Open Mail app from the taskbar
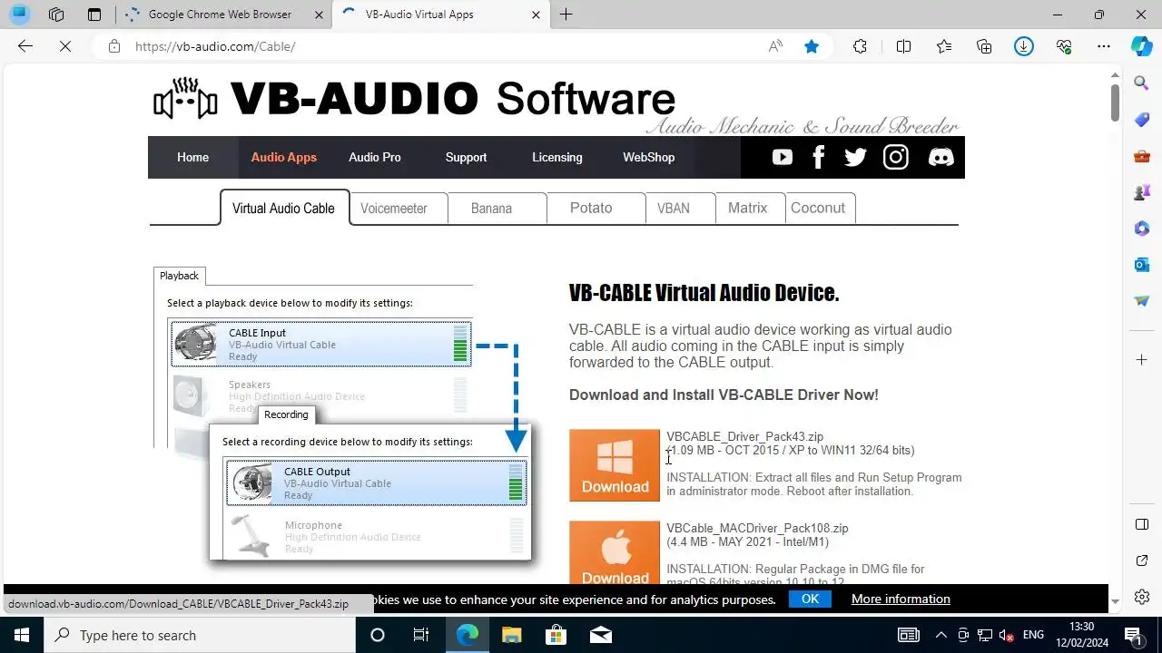 600,635
